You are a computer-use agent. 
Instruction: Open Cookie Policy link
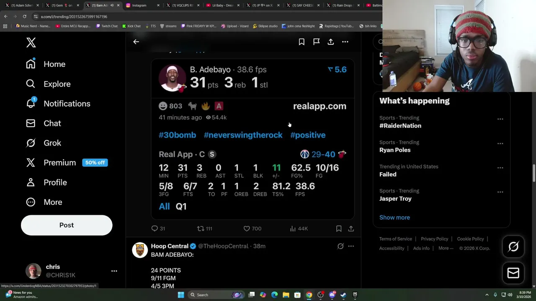point(470,239)
